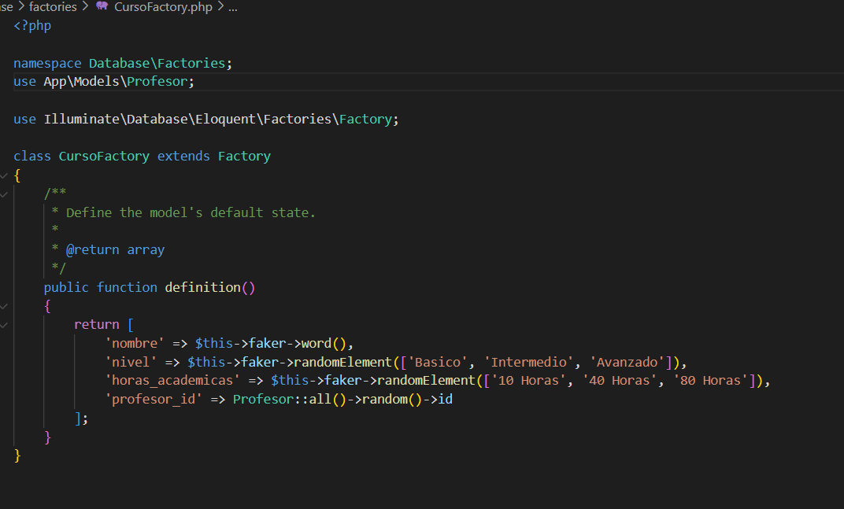Click the 'nivel' array key
Screen dimensions: 844x509
pyautogui.click(x=131, y=362)
